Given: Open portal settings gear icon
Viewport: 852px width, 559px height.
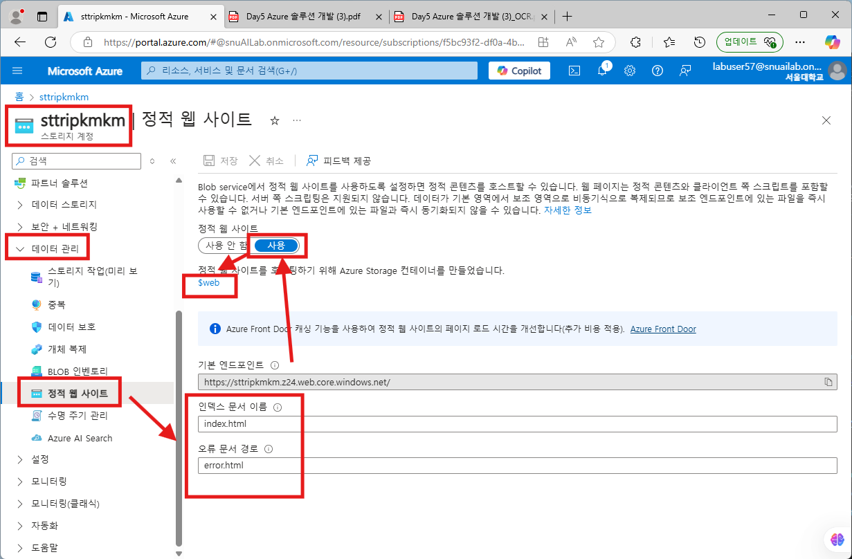Looking at the screenshot, I should coord(630,71).
